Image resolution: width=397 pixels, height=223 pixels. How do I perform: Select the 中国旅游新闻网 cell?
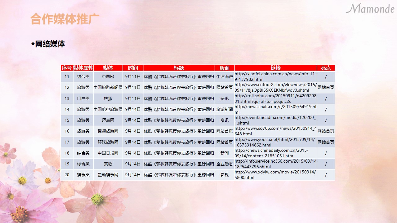[x=108, y=87]
